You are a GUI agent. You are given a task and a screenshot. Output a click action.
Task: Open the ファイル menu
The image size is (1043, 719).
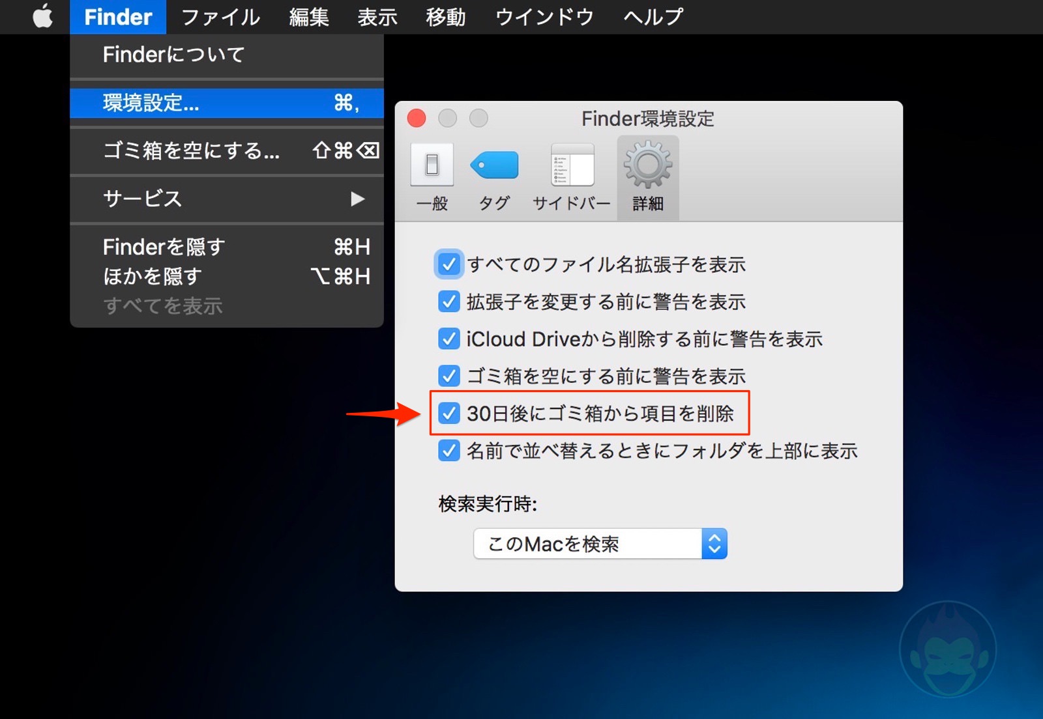[220, 17]
